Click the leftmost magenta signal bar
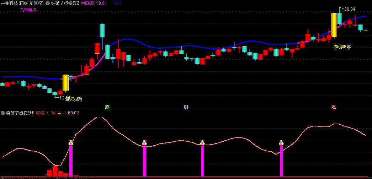 pos(71,161)
